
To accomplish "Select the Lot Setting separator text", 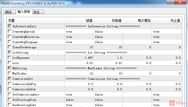I will pyautogui.click(x=96, y=52).
